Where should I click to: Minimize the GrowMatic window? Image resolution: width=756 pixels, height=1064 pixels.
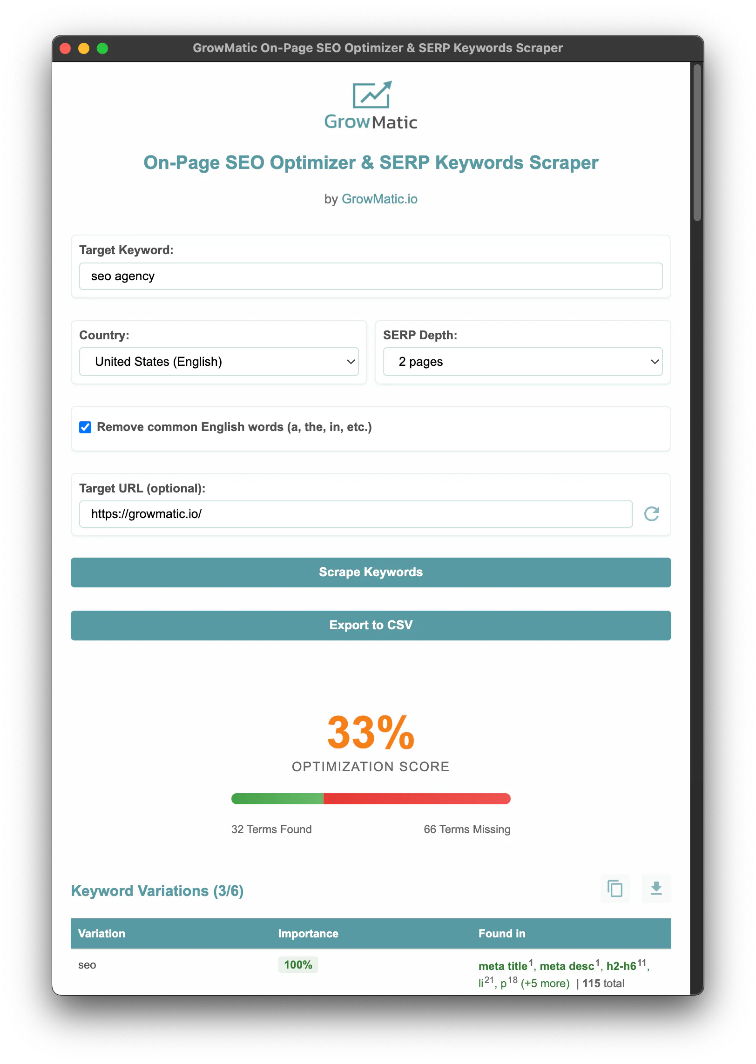(84, 48)
